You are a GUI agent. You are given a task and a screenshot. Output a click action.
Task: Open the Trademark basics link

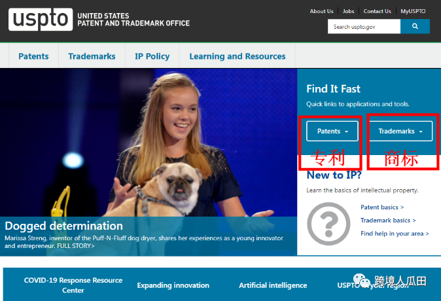coord(388,221)
